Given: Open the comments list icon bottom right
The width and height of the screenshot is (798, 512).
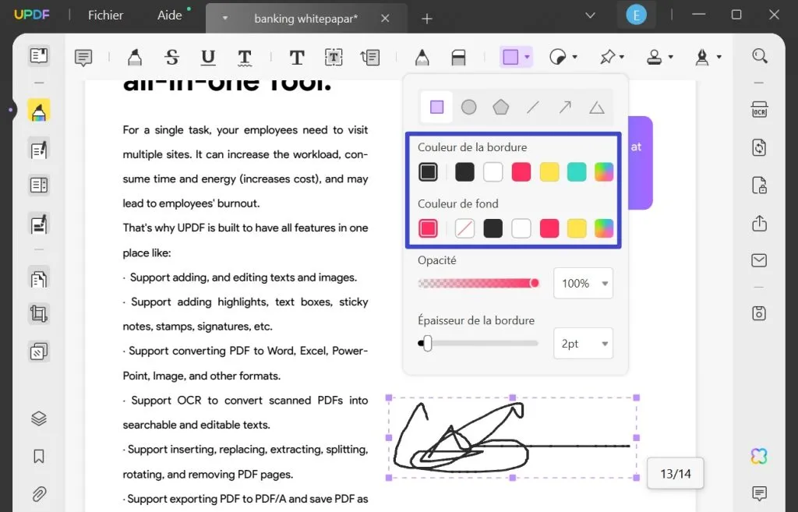Looking at the screenshot, I should 759,493.
